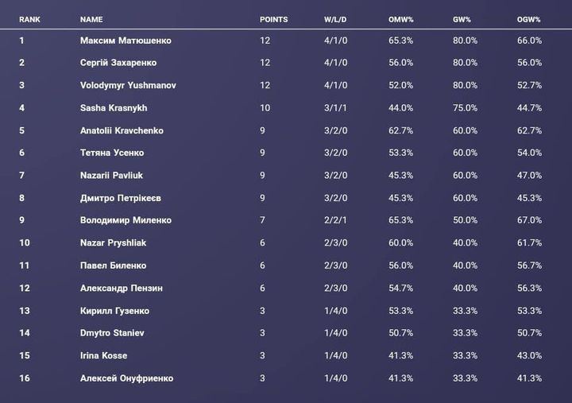
Task: Sort by the NAME column header
Action: pos(91,19)
